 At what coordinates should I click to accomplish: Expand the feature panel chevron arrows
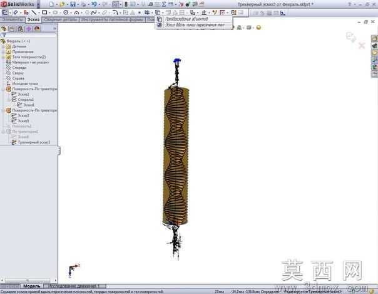tap(54, 29)
